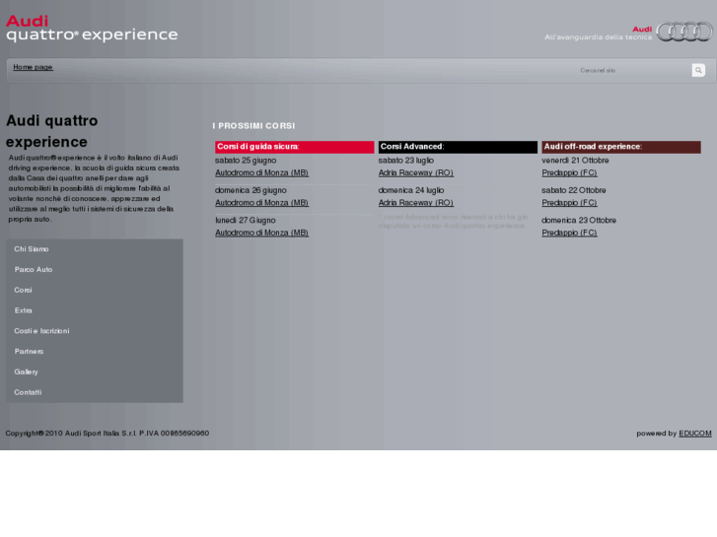
Task: Open Costi e Iscrizioni menu item
Action: pyautogui.click(x=41, y=331)
